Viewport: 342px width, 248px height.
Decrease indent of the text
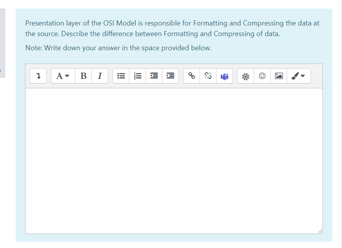click(x=154, y=76)
